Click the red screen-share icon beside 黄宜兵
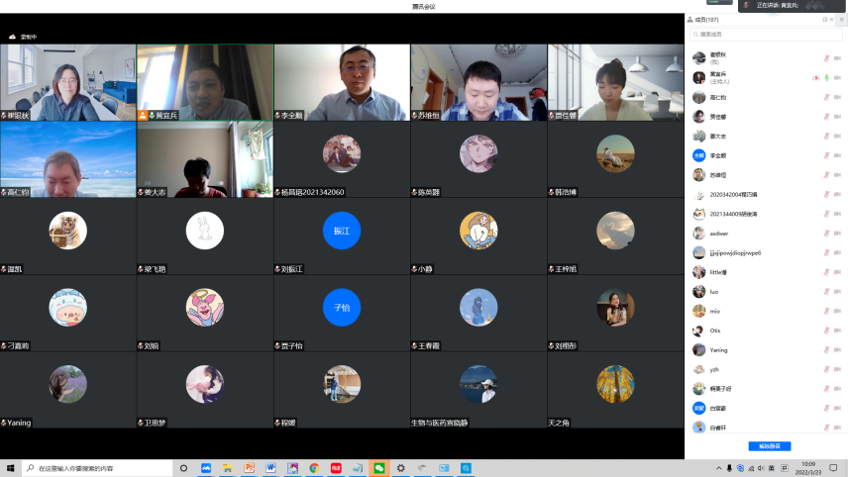Screen dimensions: 848x477 coord(815,77)
